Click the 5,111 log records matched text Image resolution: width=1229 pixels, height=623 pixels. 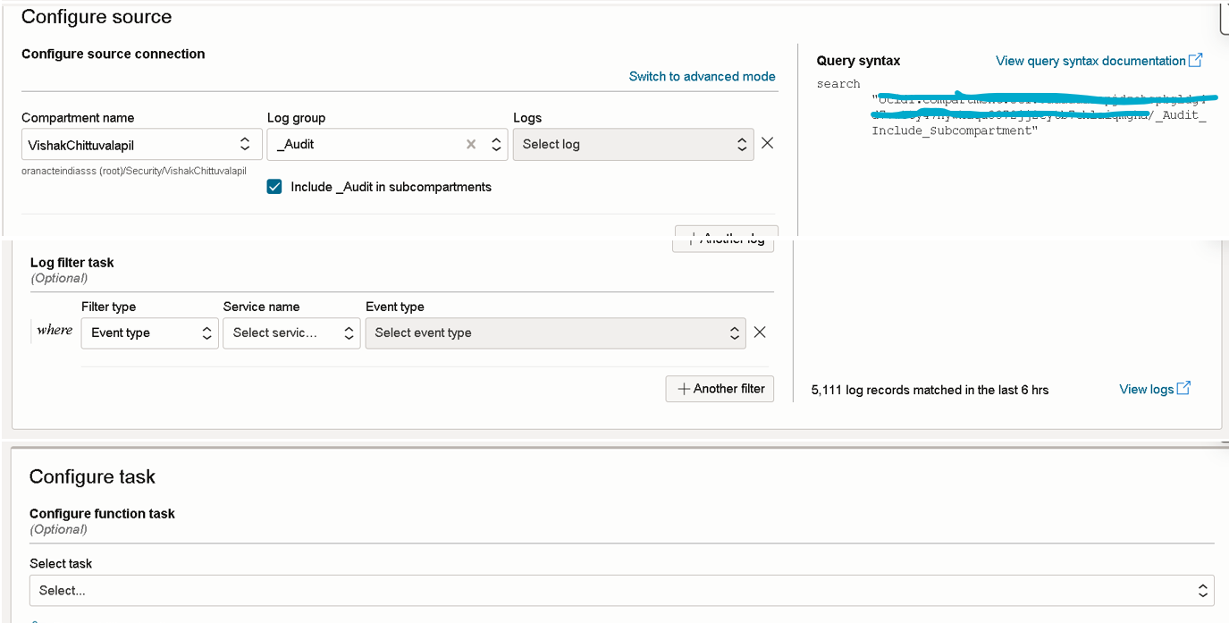(x=930, y=390)
